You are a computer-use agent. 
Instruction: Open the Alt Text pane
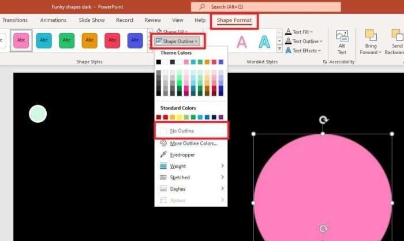(x=342, y=42)
